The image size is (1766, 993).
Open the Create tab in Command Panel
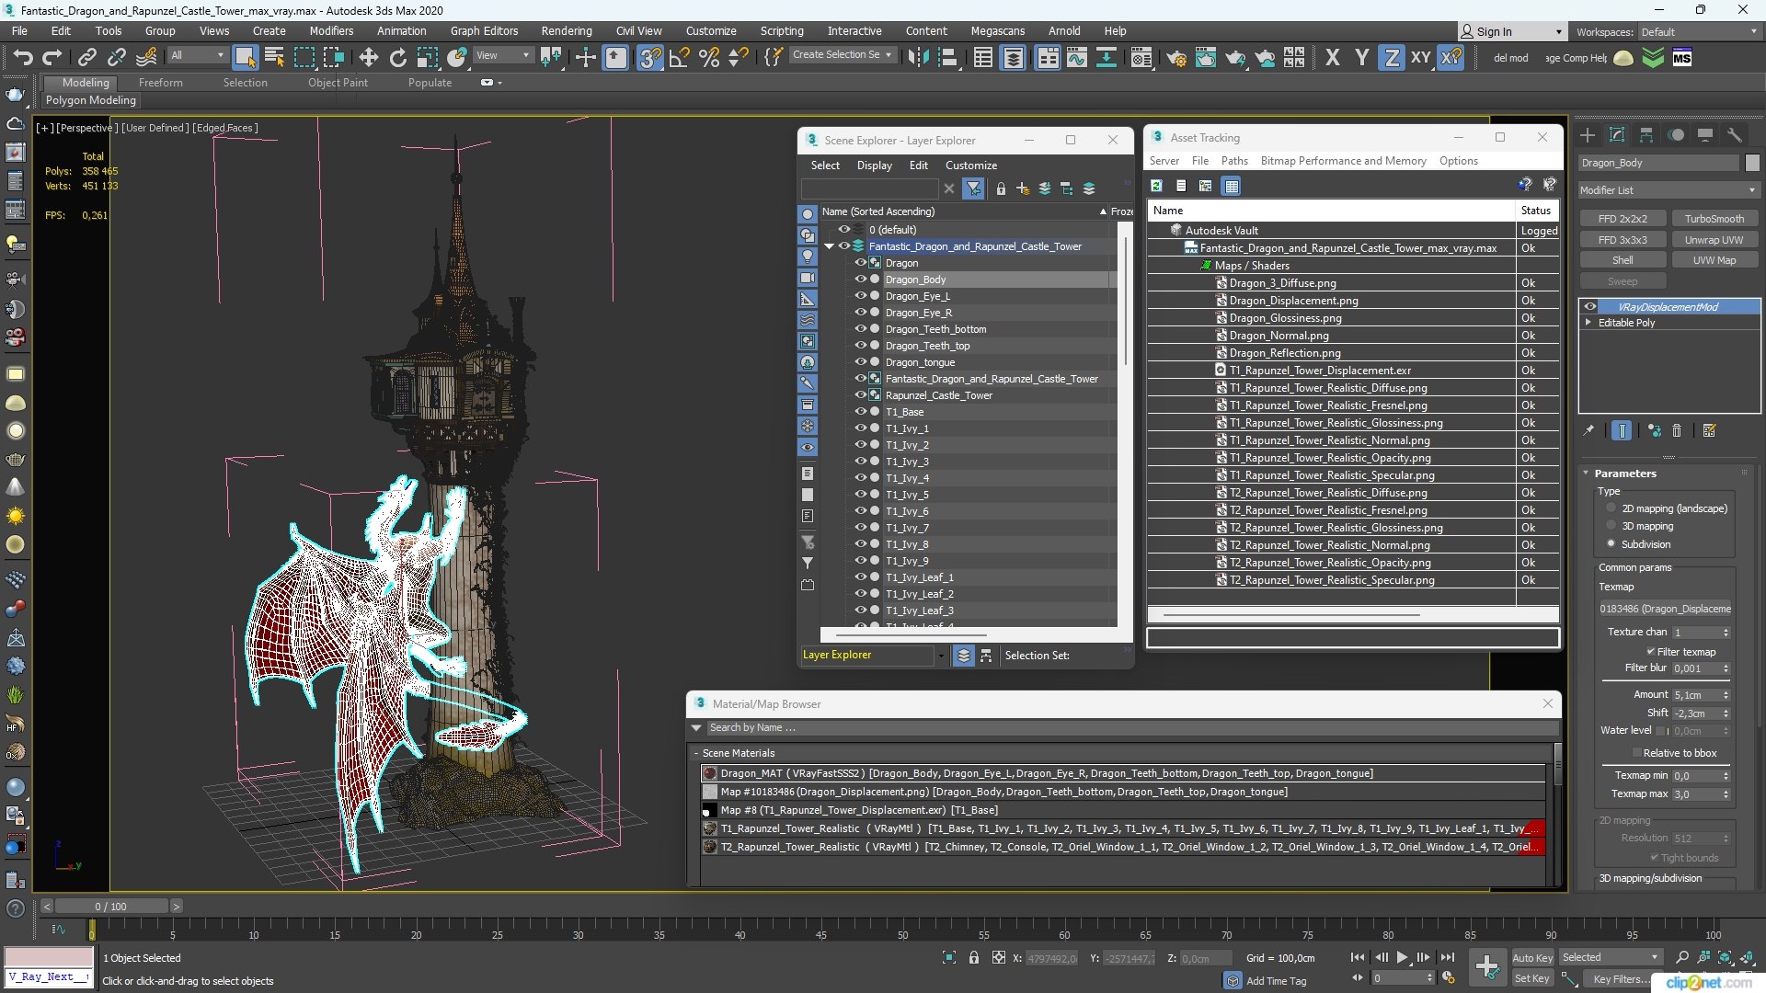(x=1588, y=135)
